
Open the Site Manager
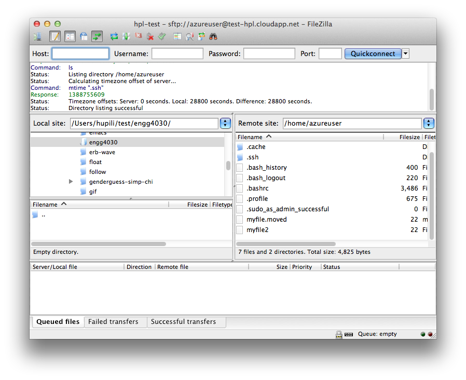[x=38, y=36]
